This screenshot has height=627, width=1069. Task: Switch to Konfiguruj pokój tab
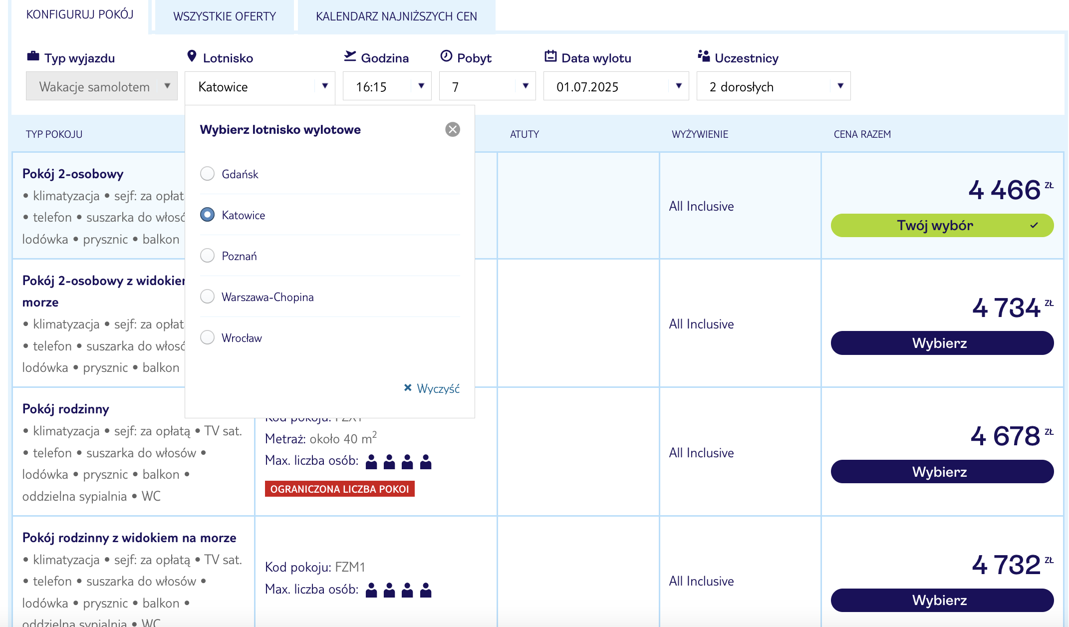80,15
